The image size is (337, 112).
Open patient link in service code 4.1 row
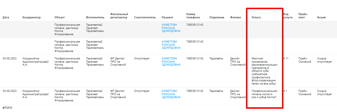point(171,94)
